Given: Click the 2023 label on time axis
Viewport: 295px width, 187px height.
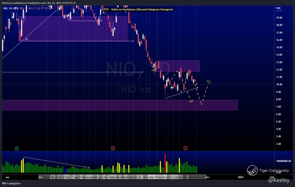Looking at the screenshot, I should (241, 177).
